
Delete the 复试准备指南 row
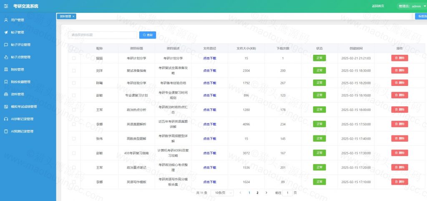399,71
